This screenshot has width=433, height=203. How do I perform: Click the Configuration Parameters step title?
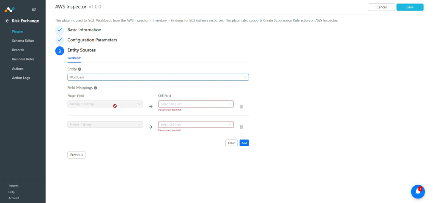tap(92, 40)
